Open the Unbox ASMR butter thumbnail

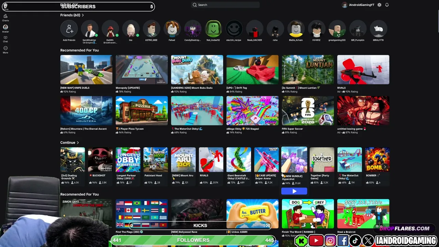click(x=252, y=214)
